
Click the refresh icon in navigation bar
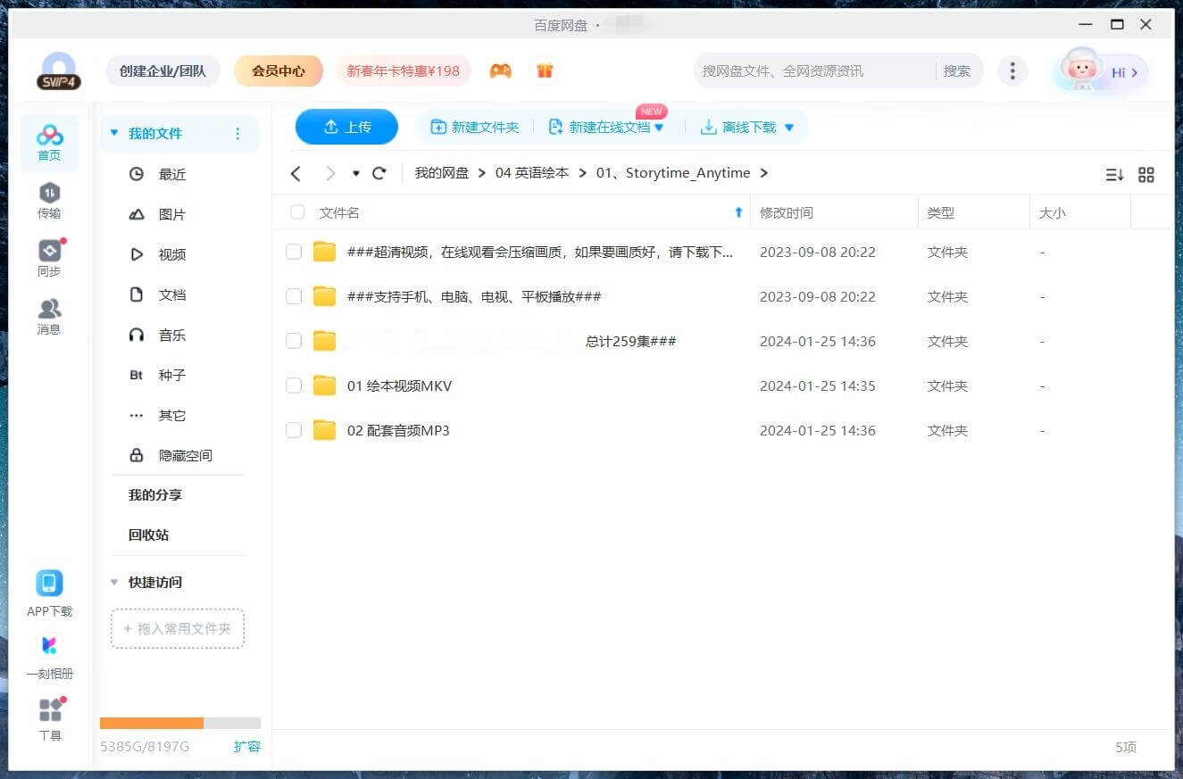(x=379, y=173)
